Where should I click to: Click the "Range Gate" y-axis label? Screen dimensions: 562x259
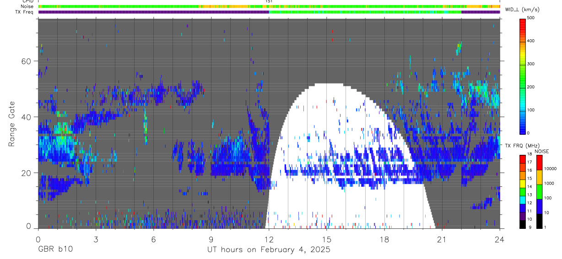click(12, 124)
